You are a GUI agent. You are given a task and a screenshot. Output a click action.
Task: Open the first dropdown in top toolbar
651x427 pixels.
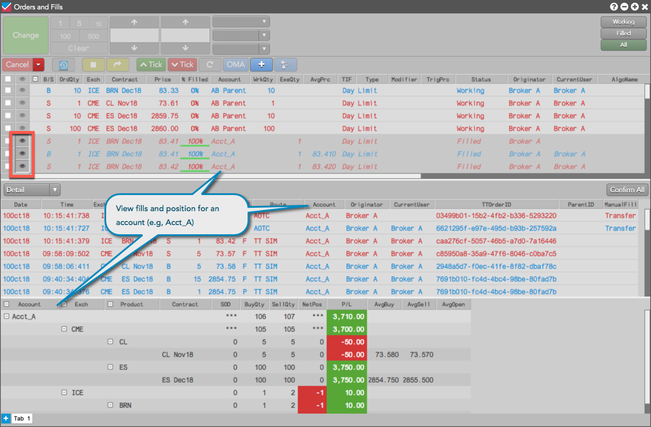pyautogui.click(x=241, y=21)
